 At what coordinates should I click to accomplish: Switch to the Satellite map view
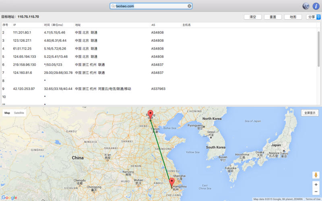click(x=19, y=113)
